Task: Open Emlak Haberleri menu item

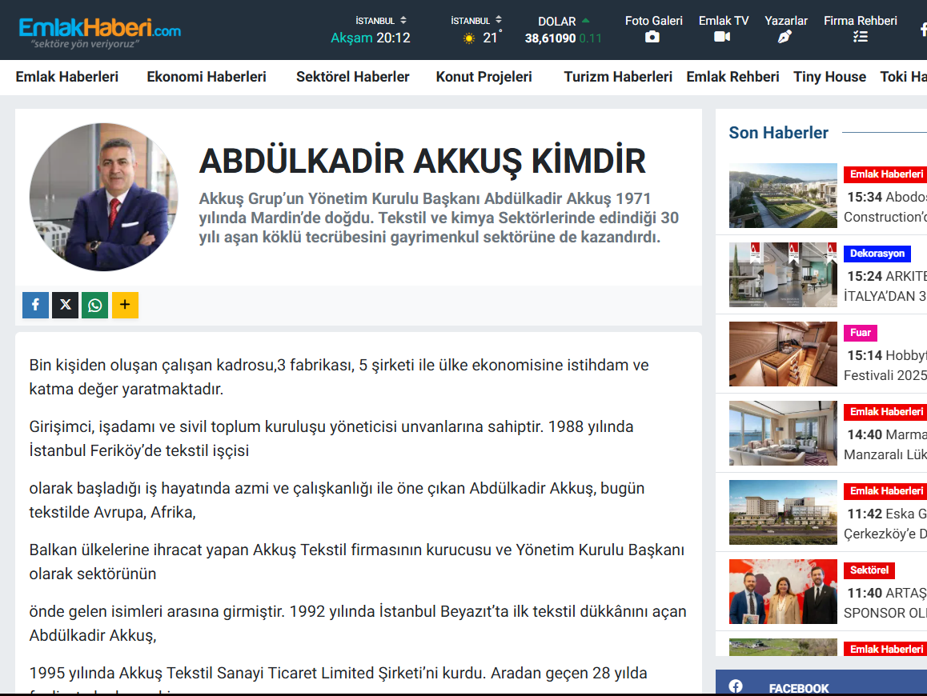Action: (x=67, y=77)
